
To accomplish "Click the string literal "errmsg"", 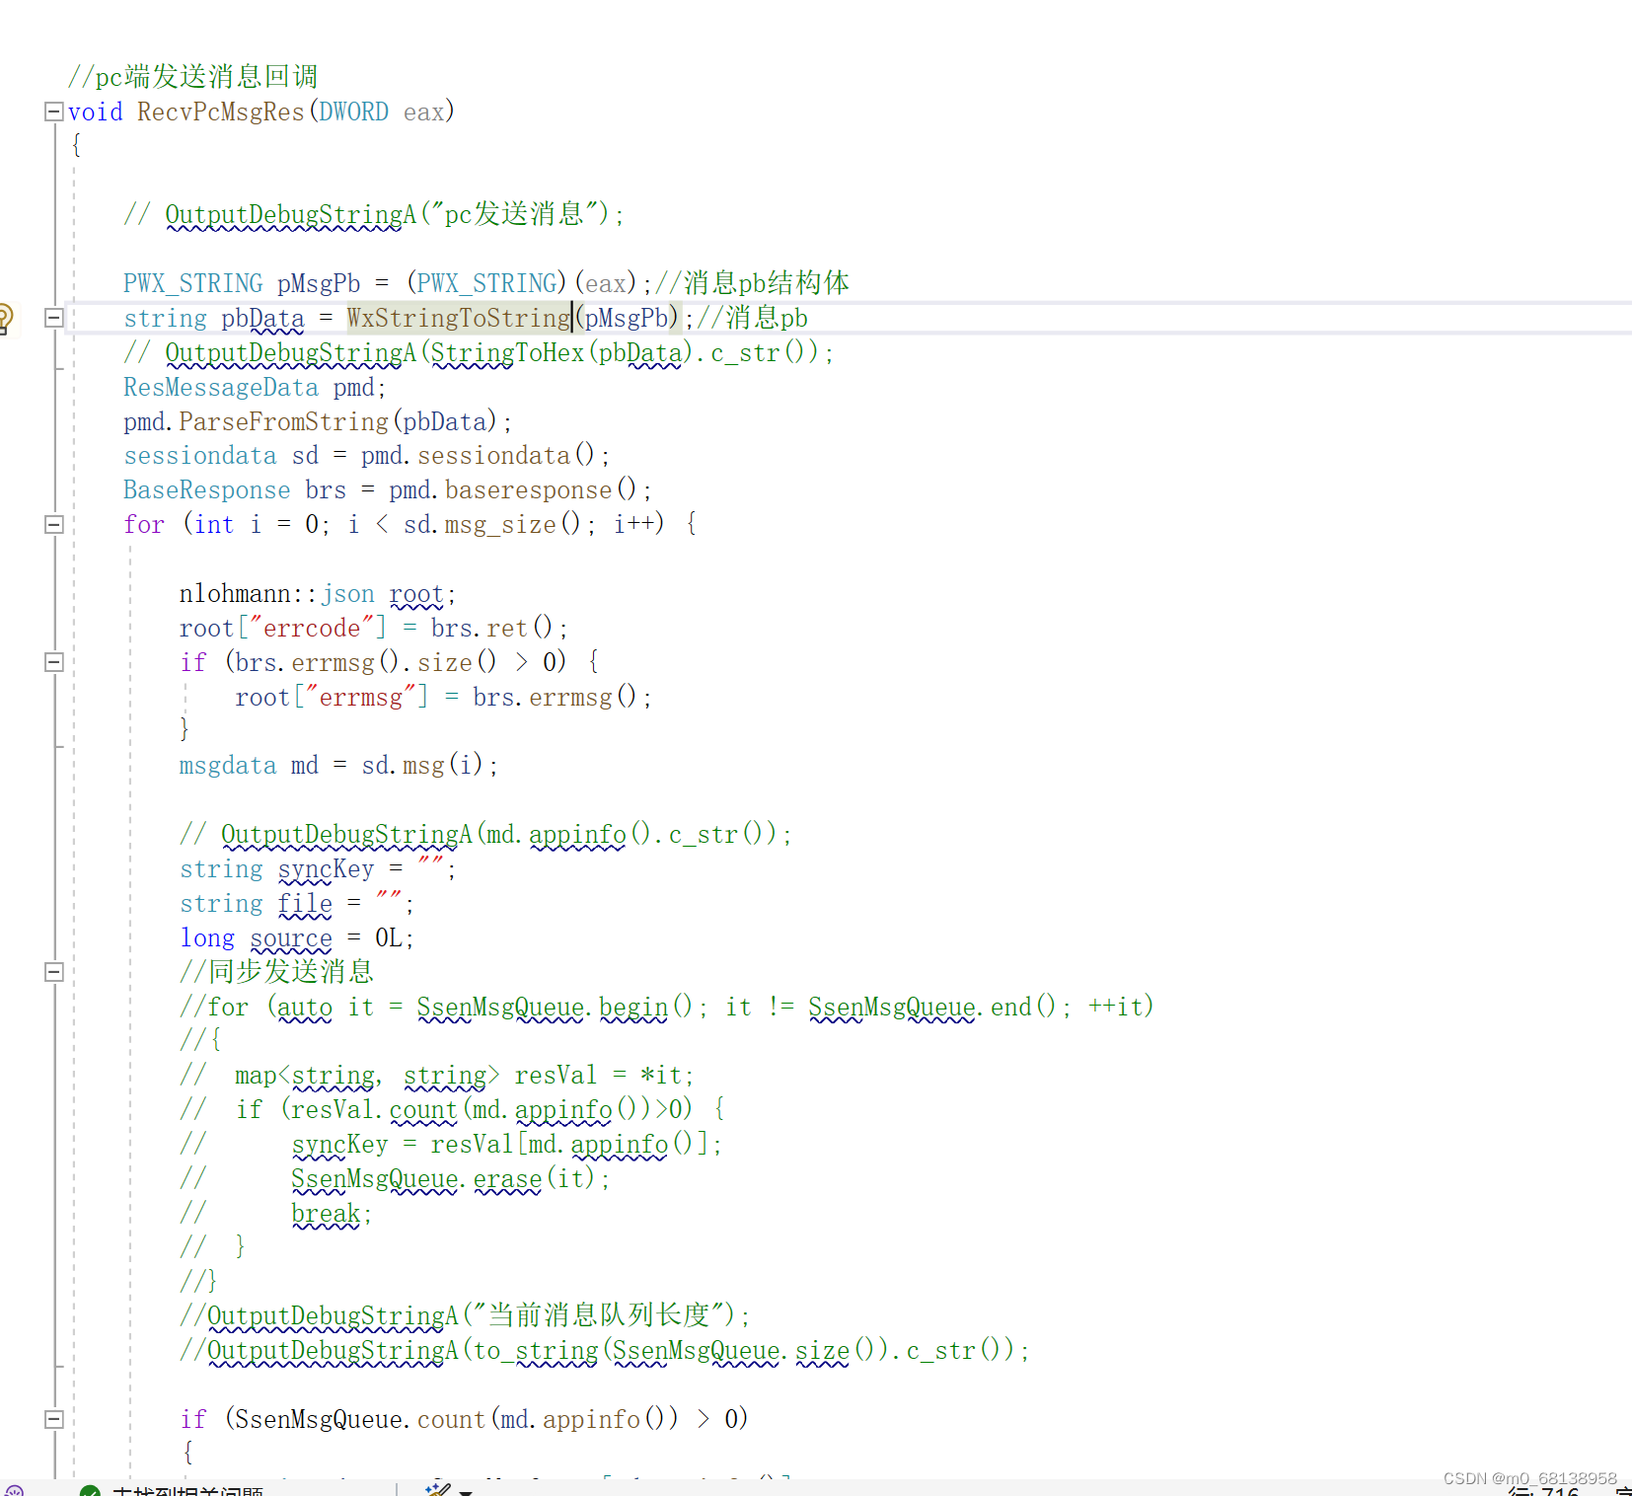I will [361, 697].
